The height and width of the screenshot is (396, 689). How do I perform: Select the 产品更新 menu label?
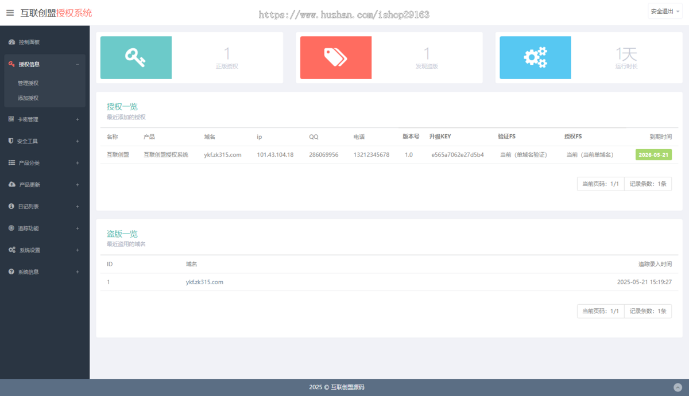(30, 185)
